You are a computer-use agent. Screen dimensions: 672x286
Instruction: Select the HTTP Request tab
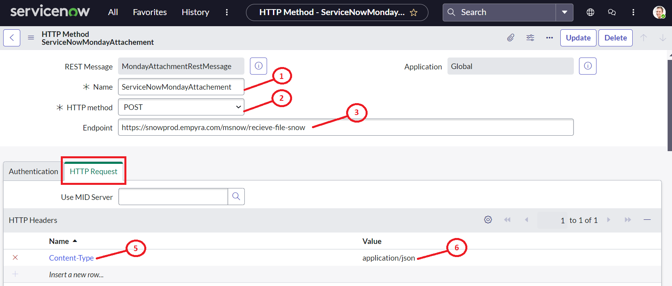[93, 171]
